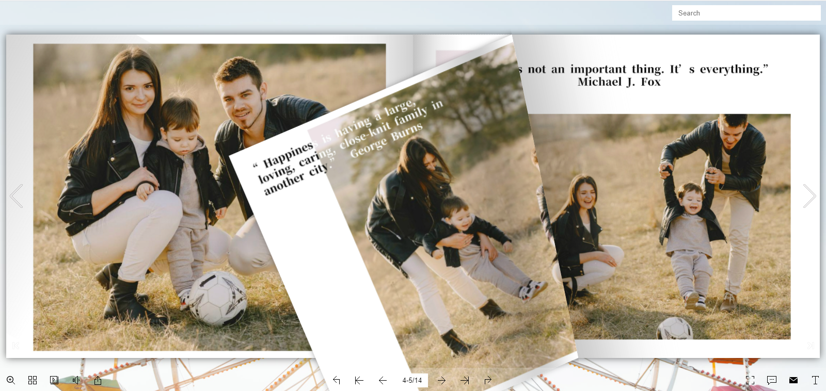Go to next page in bottom toolbar
Screen dimensions: 826x391
[441, 380]
